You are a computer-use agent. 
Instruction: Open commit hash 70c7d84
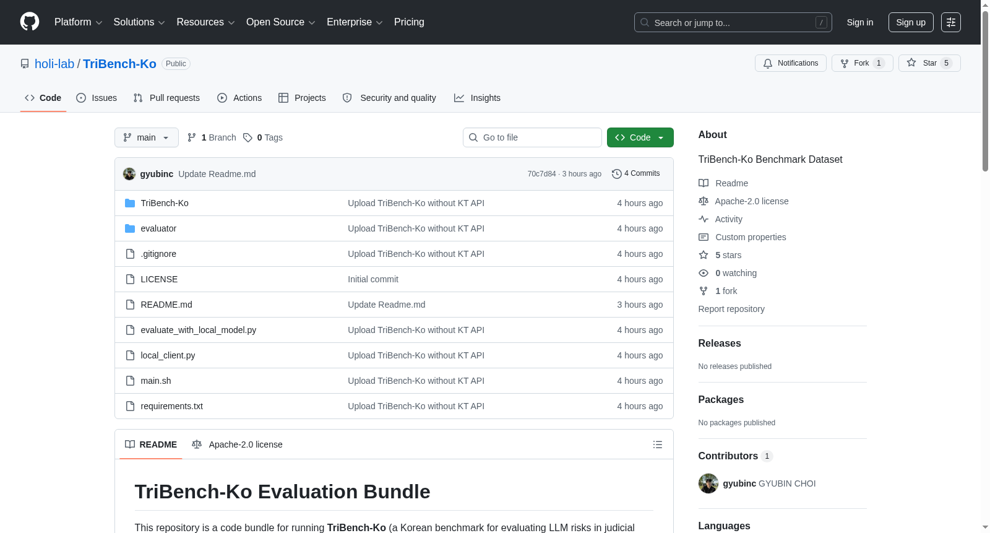click(541, 174)
